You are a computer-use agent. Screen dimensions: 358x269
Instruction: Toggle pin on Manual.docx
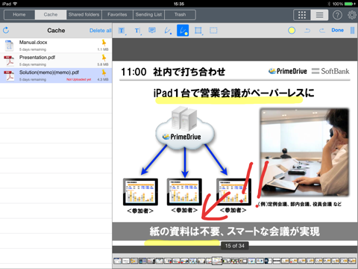(x=104, y=43)
